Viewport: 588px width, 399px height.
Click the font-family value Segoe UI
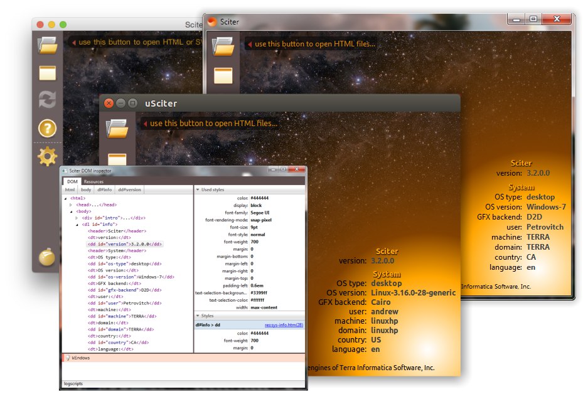click(260, 213)
